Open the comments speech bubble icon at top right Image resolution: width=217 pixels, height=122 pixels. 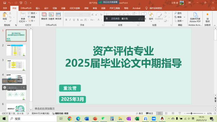pyautogui.click(x=213, y=8)
